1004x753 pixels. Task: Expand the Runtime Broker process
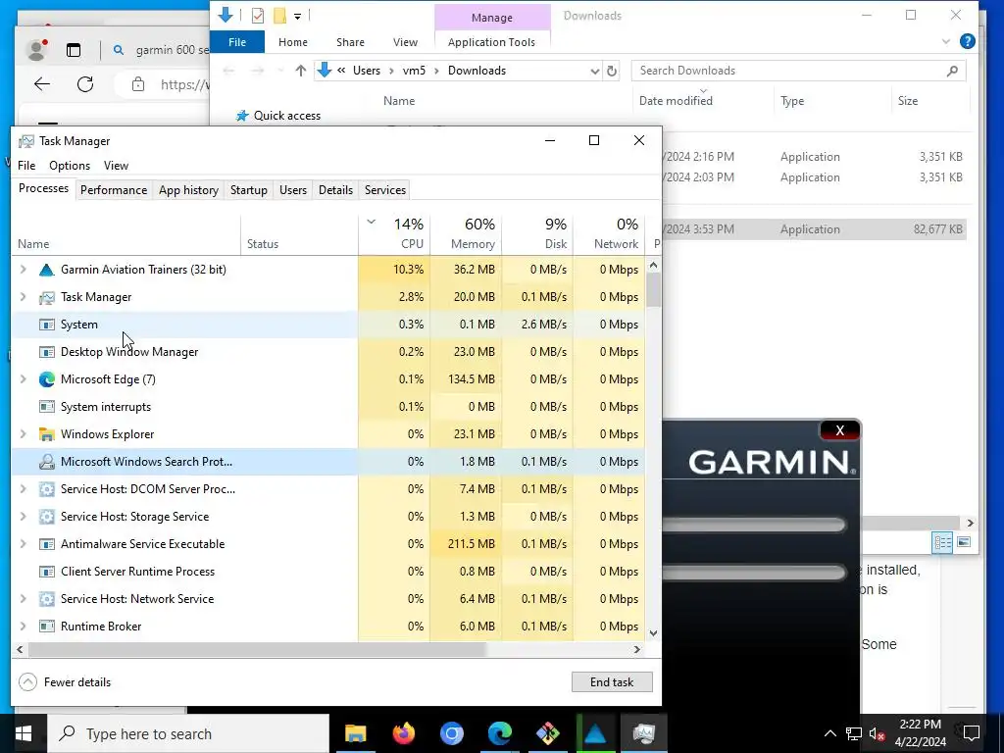click(x=24, y=627)
